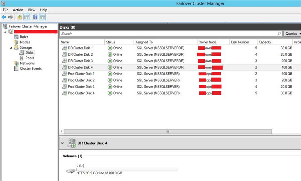
Task: Click the horizontal scrollbar thumb in disk list
Action: tap(168, 132)
